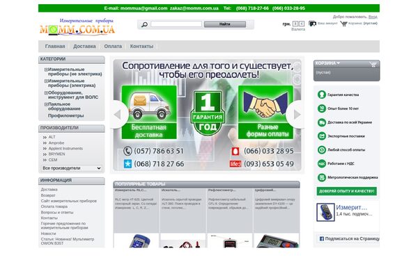Click the magnifier search icon
Viewport: 418px width, 278px height.
click(144, 24)
